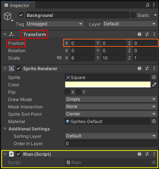
Task: Collapse the Sprite Renderer foldout
Action: pos(5,69)
